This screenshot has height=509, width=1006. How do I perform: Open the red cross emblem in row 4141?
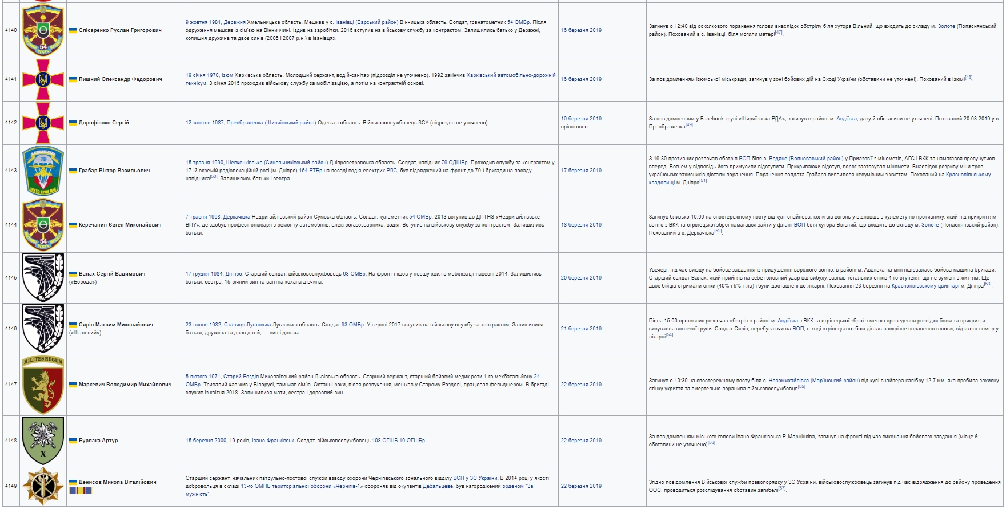pyautogui.click(x=43, y=79)
